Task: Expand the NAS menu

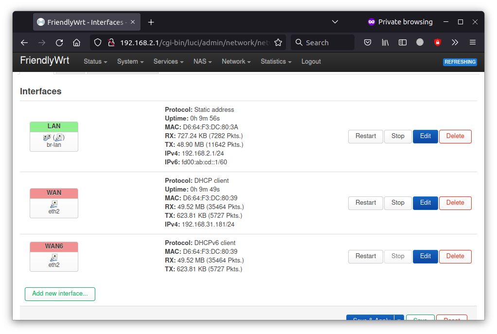Action: pos(202,61)
